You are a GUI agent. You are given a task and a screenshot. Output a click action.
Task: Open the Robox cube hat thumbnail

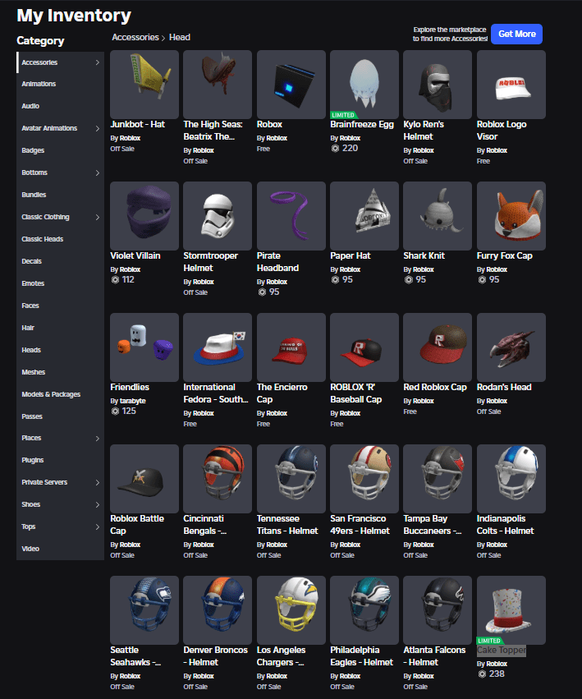[x=291, y=85]
